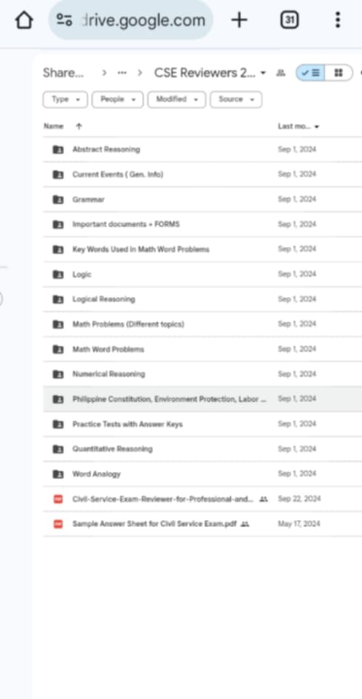Click Numerical Reasoning folder icon

[58, 374]
